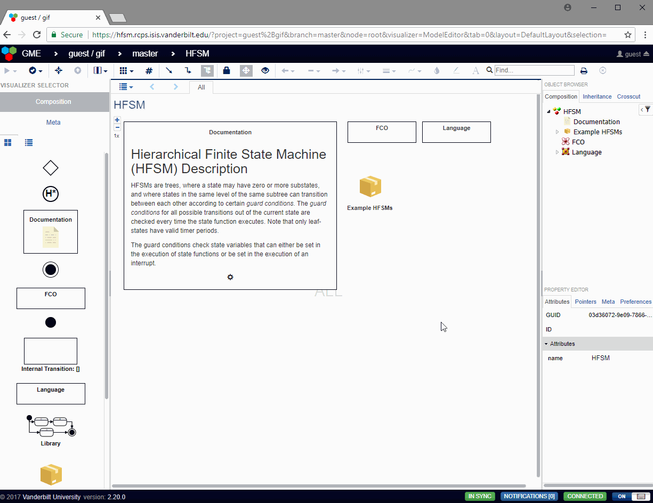Click the GME logo in header

9,53
